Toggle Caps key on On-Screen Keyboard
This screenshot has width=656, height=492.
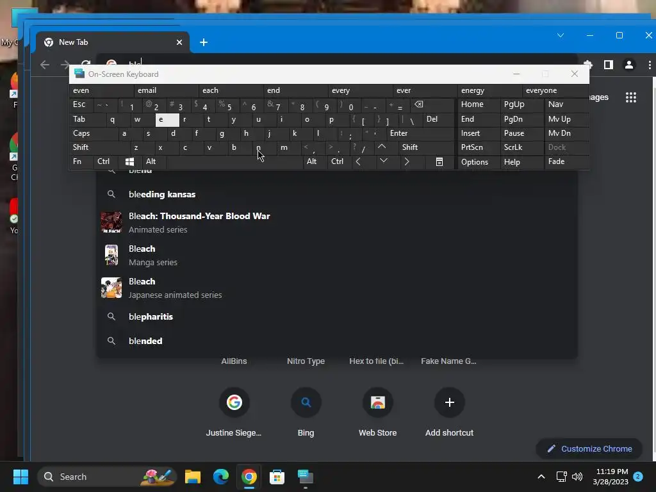pyautogui.click(x=93, y=133)
